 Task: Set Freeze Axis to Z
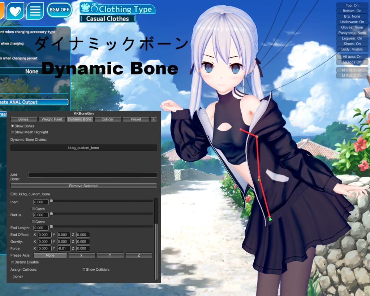click(x=139, y=255)
